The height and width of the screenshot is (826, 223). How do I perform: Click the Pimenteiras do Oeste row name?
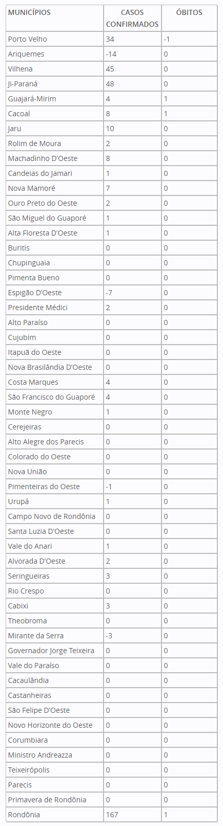(x=44, y=487)
